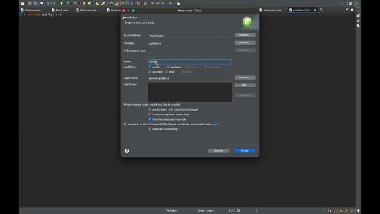Click the Open Type folder toolbar icon
The width and height of the screenshot is (380, 214).
pyautogui.click(x=97, y=4)
